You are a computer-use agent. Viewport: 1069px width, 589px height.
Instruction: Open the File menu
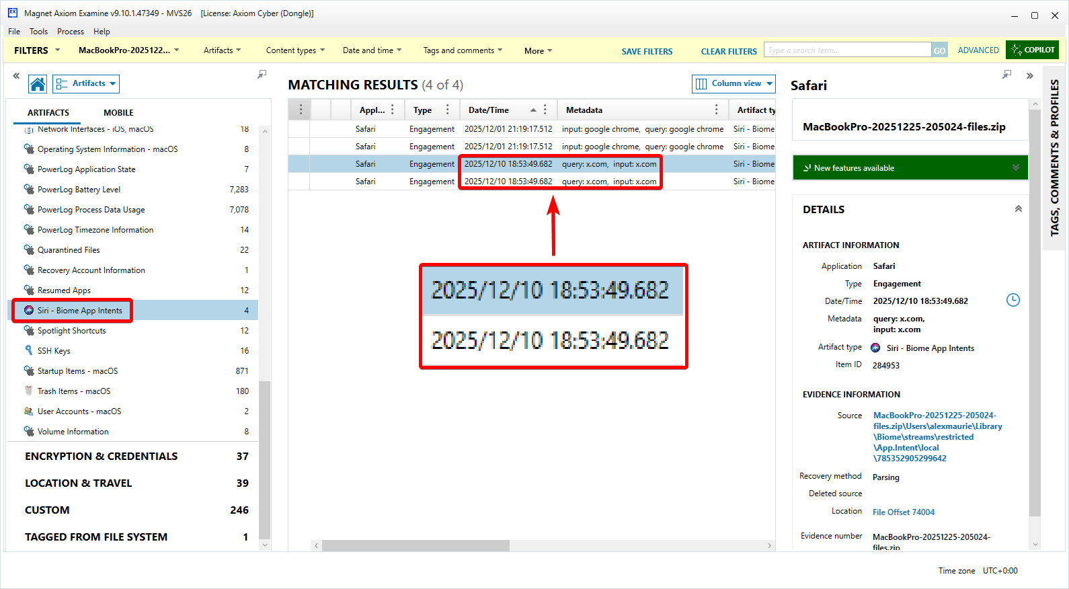point(14,32)
